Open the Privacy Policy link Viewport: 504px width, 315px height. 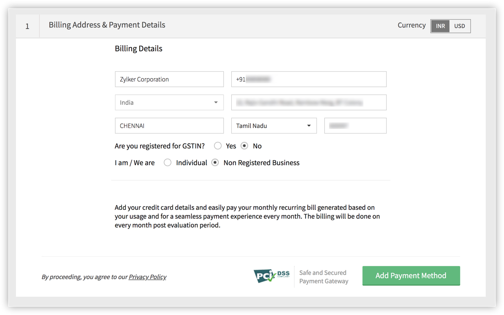tap(148, 277)
